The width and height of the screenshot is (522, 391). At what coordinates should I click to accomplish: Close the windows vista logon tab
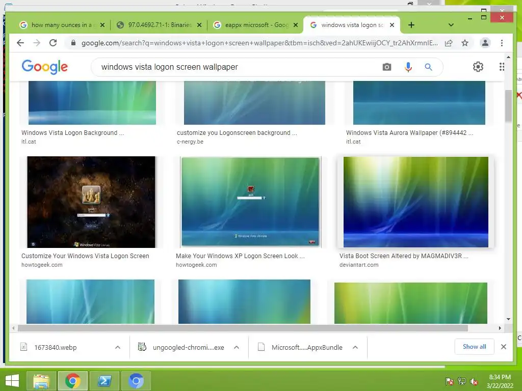(392, 25)
